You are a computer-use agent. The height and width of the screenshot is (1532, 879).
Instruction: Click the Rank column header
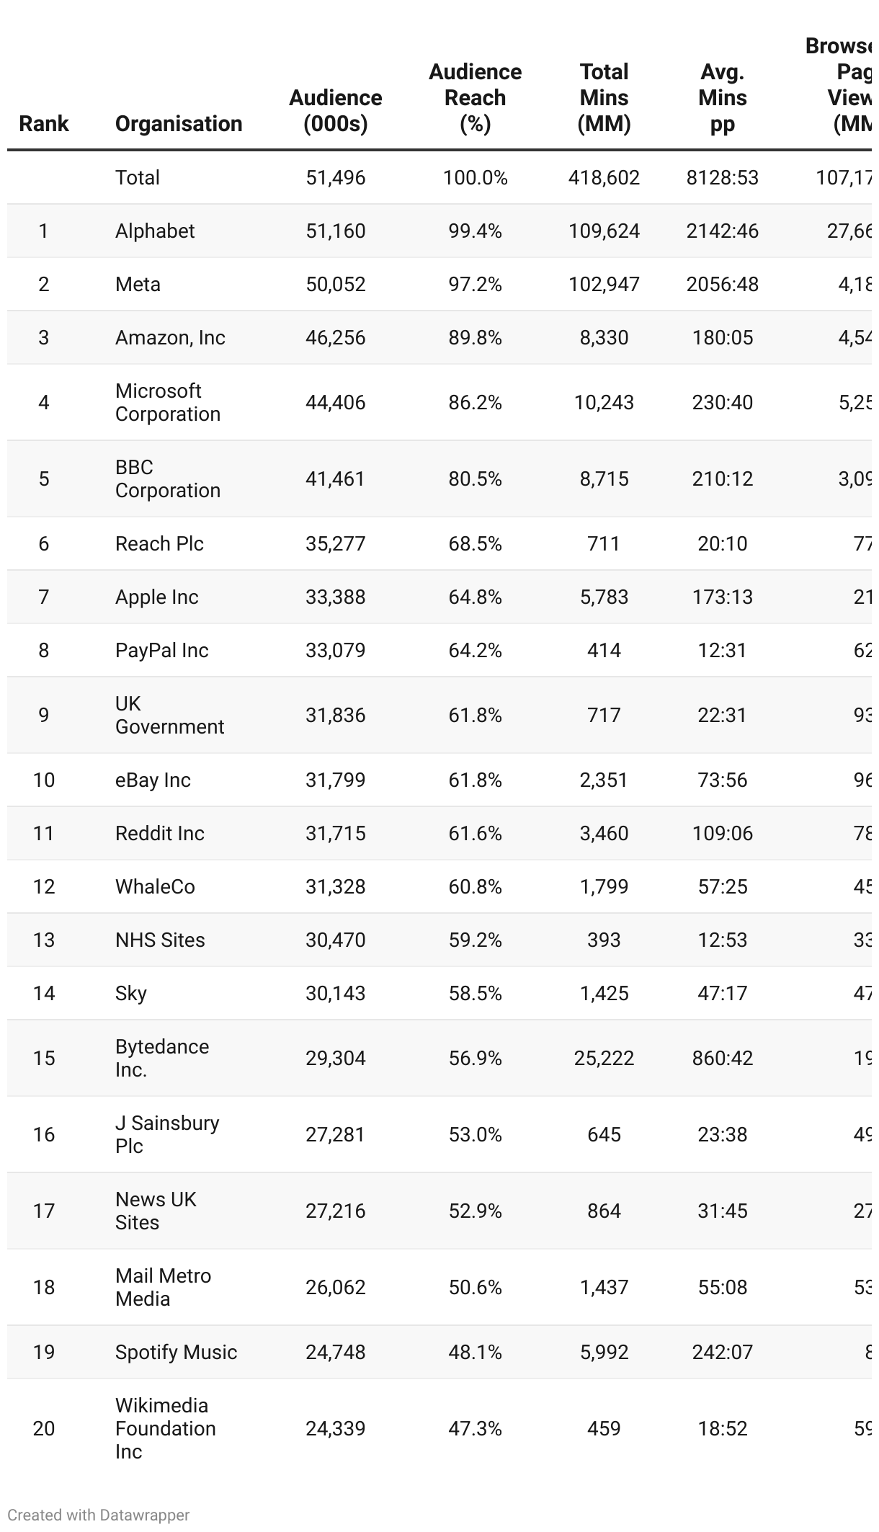[43, 123]
